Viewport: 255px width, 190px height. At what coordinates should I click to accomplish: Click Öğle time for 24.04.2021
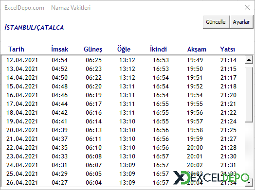pos(127,166)
